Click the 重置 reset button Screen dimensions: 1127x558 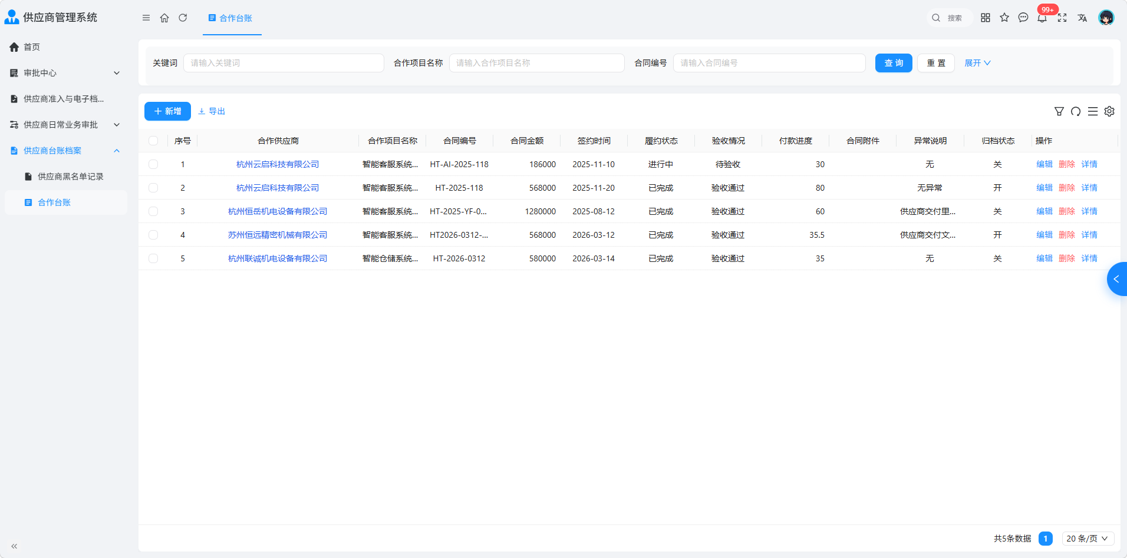(936, 63)
